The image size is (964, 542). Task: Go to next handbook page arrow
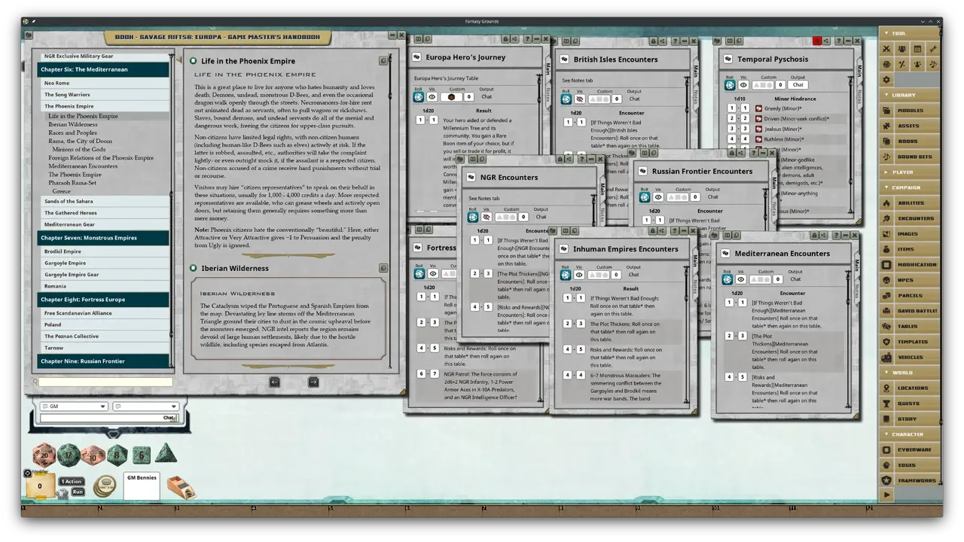(x=313, y=382)
